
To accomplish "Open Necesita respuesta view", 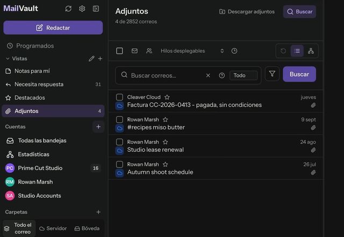I will (53, 84).
